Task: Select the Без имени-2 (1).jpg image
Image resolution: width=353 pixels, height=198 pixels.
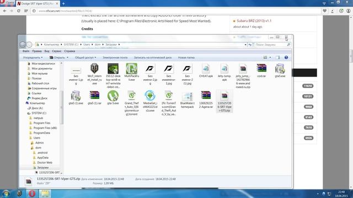Action: point(188,68)
